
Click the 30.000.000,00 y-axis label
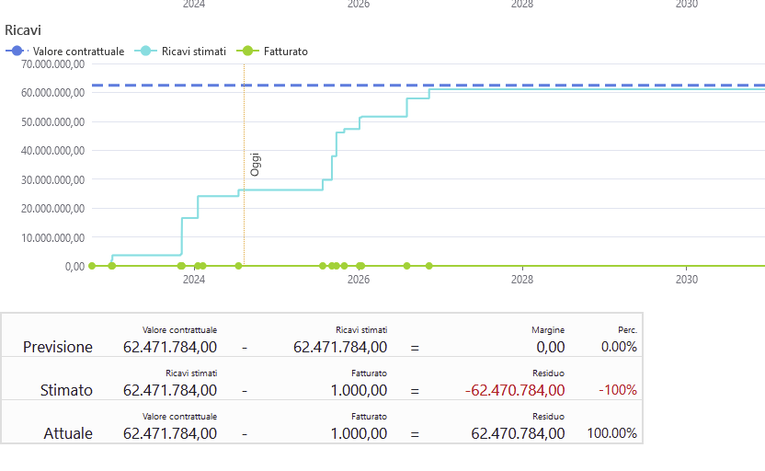[44, 179]
